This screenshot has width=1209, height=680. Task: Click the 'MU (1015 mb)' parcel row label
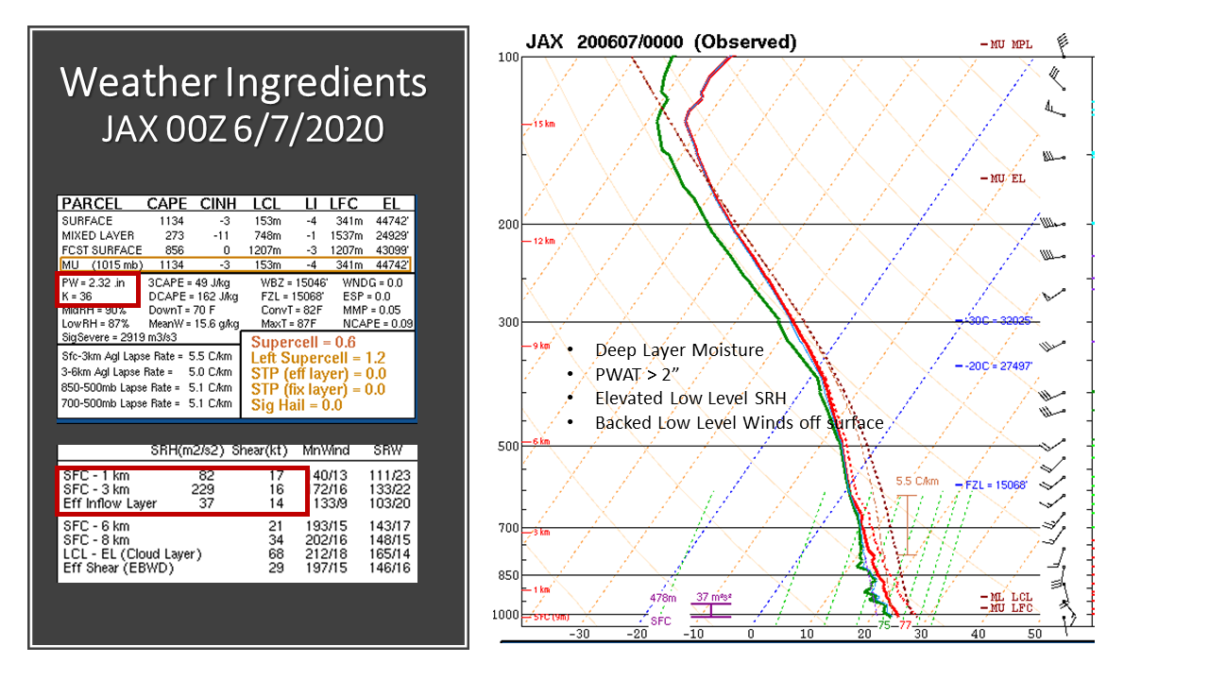104,265
